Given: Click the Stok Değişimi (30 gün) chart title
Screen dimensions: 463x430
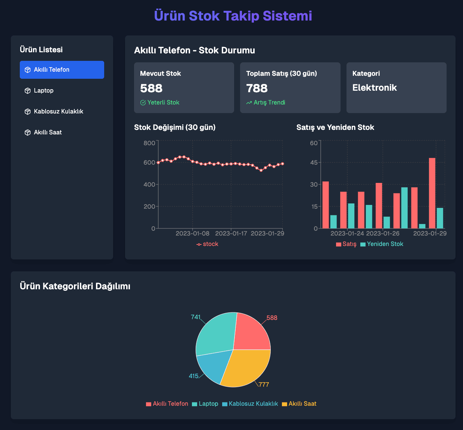Looking at the screenshot, I should [x=175, y=127].
